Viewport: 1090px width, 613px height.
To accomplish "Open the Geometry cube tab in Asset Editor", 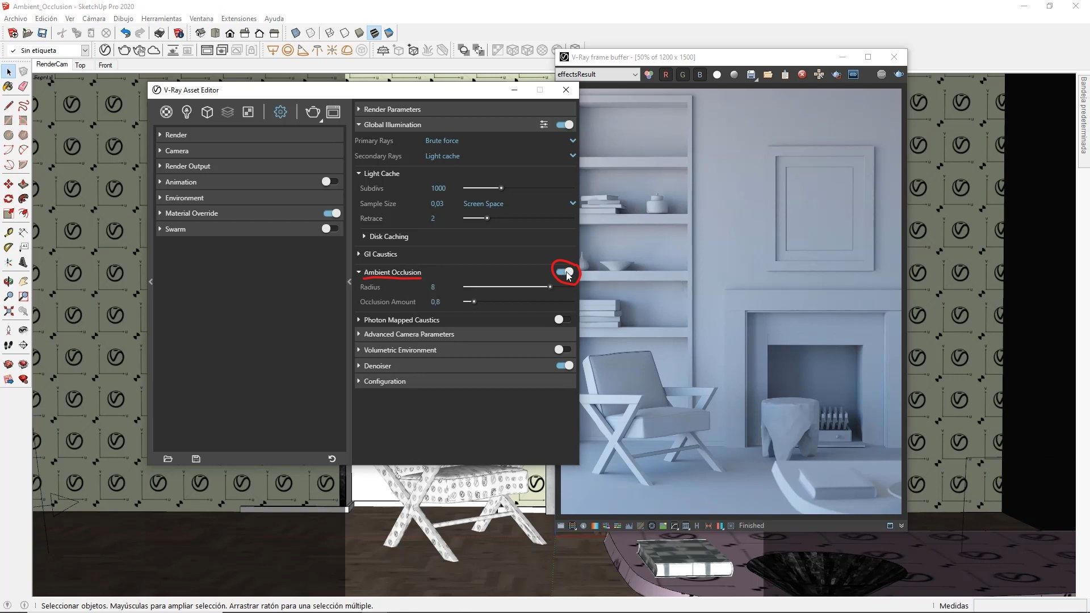I will pyautogui.click(x=207, y=112).
